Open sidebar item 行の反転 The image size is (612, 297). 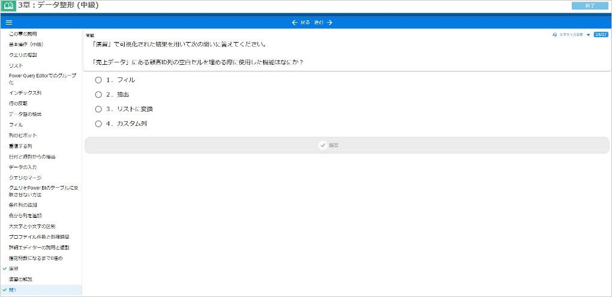point(19,103)
